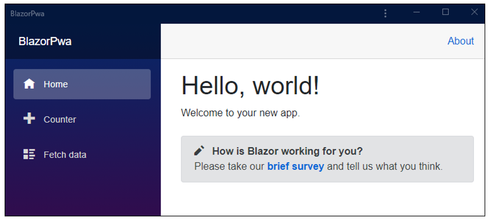Go to the Counter page label
The width and height of the screenshot is (495, 221).
tap(60, 119)
